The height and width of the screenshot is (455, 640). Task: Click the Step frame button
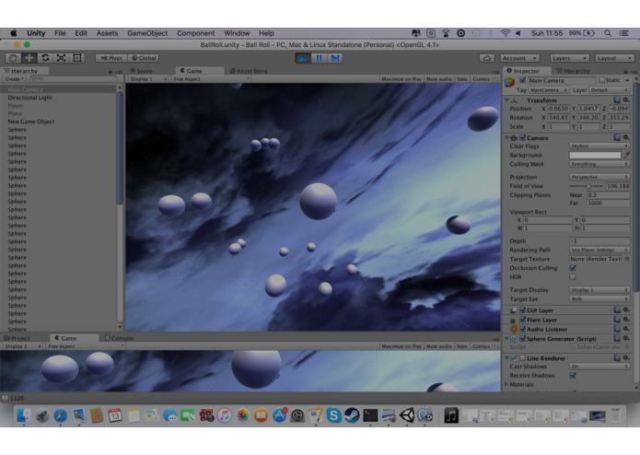coord(334,58)
